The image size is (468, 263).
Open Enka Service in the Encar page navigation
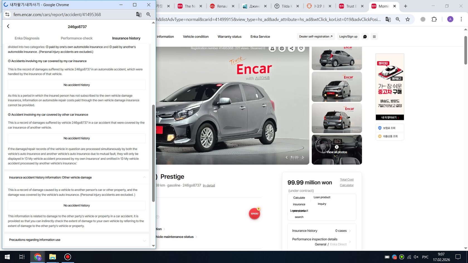pyautogui.click(x=260, y=36)
